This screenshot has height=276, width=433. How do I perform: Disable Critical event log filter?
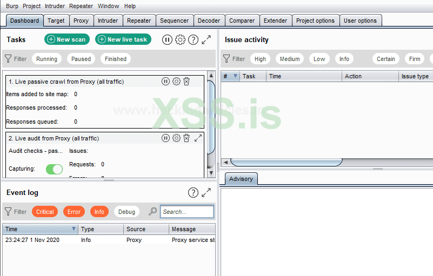coord(45,212)
